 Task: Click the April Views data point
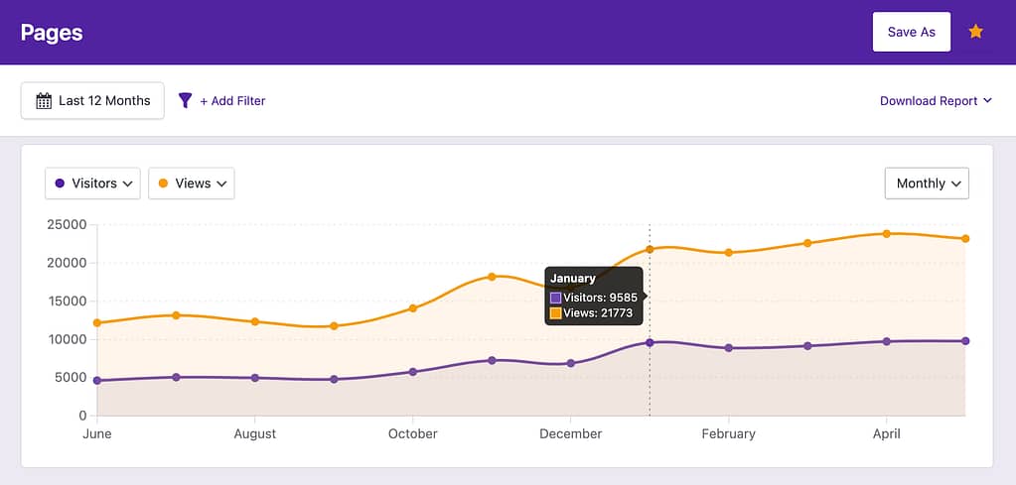pos(886,234)
